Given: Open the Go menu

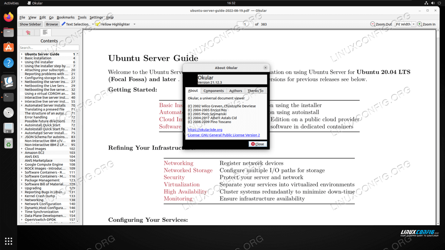Looking at the screenshot, I should 51,17.
